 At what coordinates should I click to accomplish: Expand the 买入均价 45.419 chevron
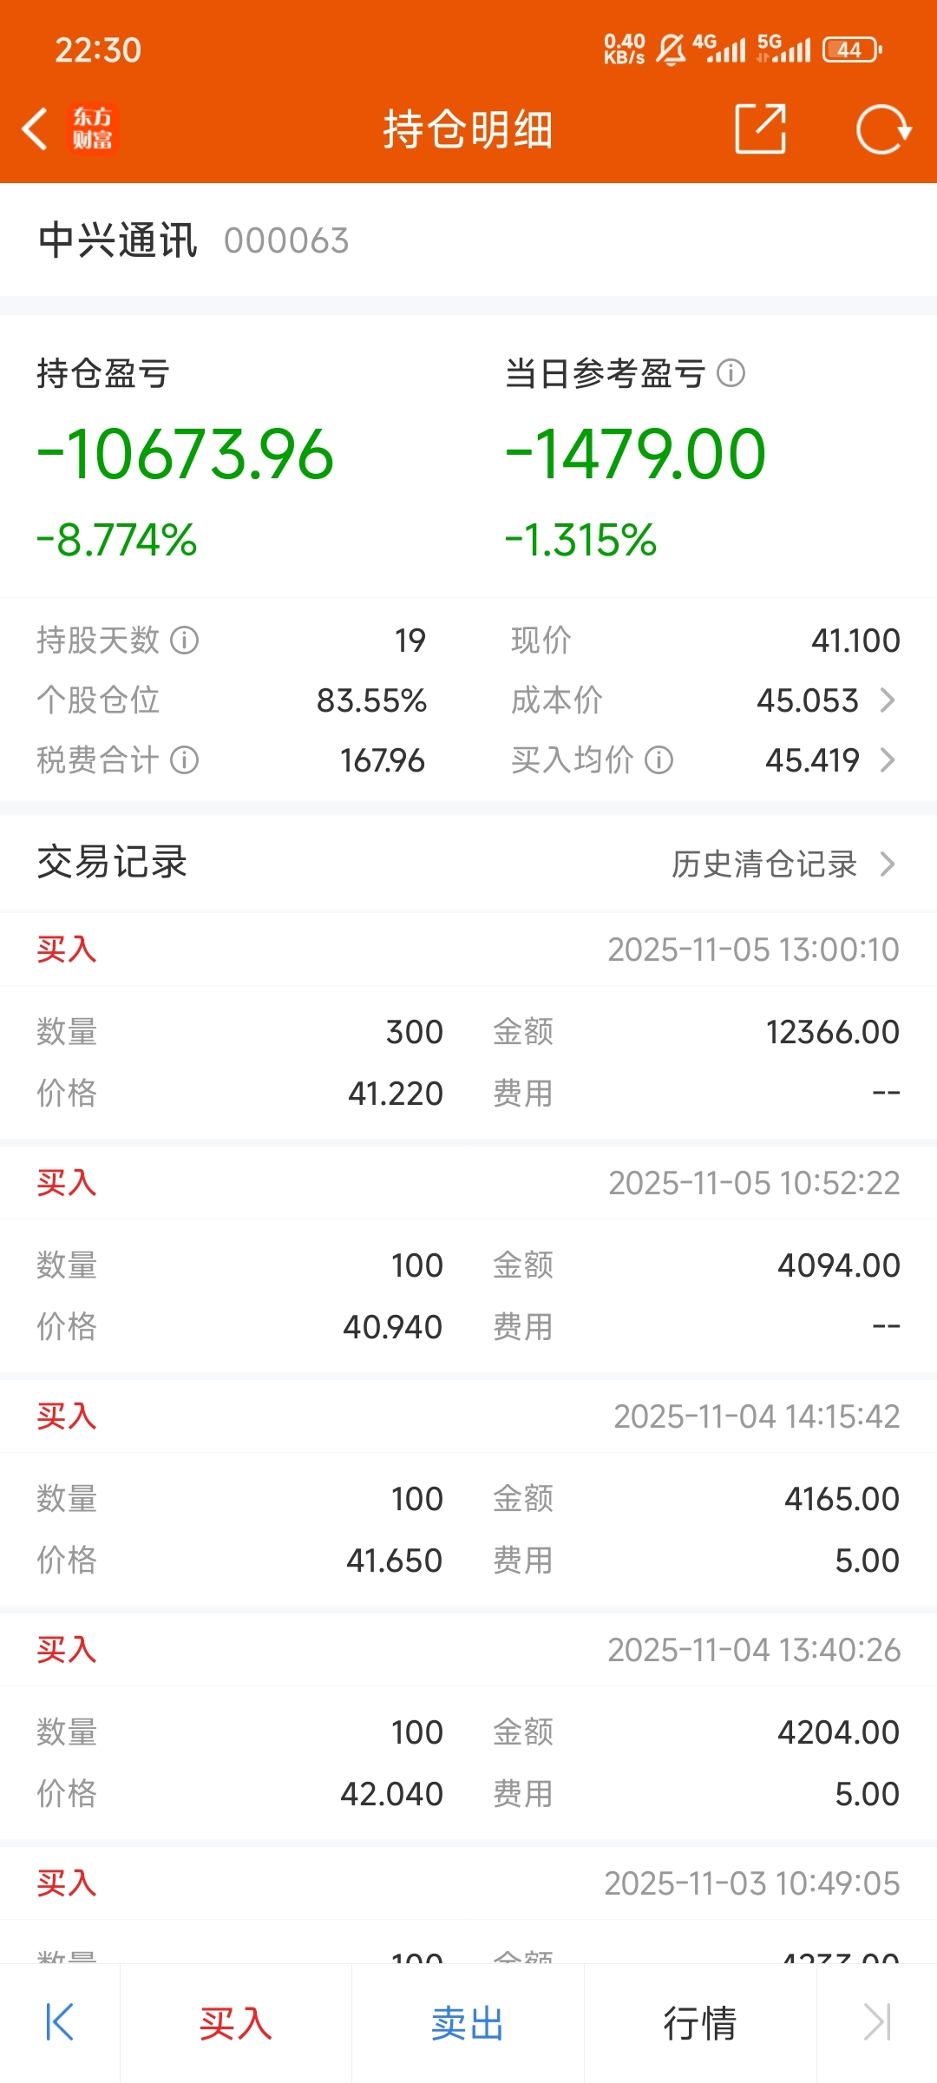point(887,760)
